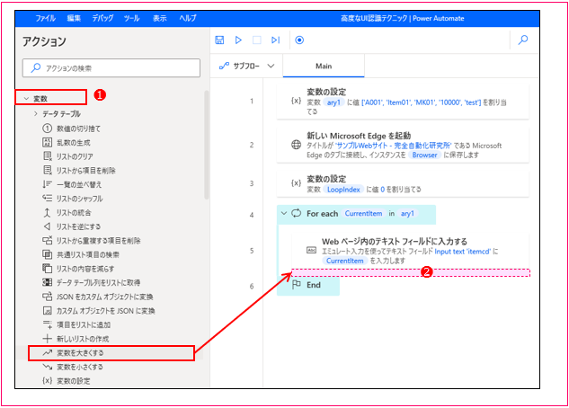569x408 pixels.
Task: Click CurrentItem in the For each header
Action: [363, 214]
